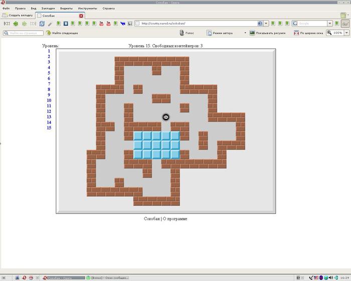Open the Справка menu
This screenshot has width=351, height=281.
point(109,9)
